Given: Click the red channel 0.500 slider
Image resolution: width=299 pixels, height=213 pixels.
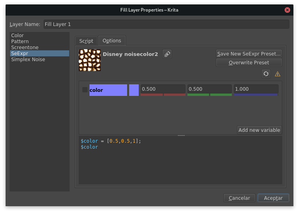Looking at the screenshot, I should (x=163, y=89).
